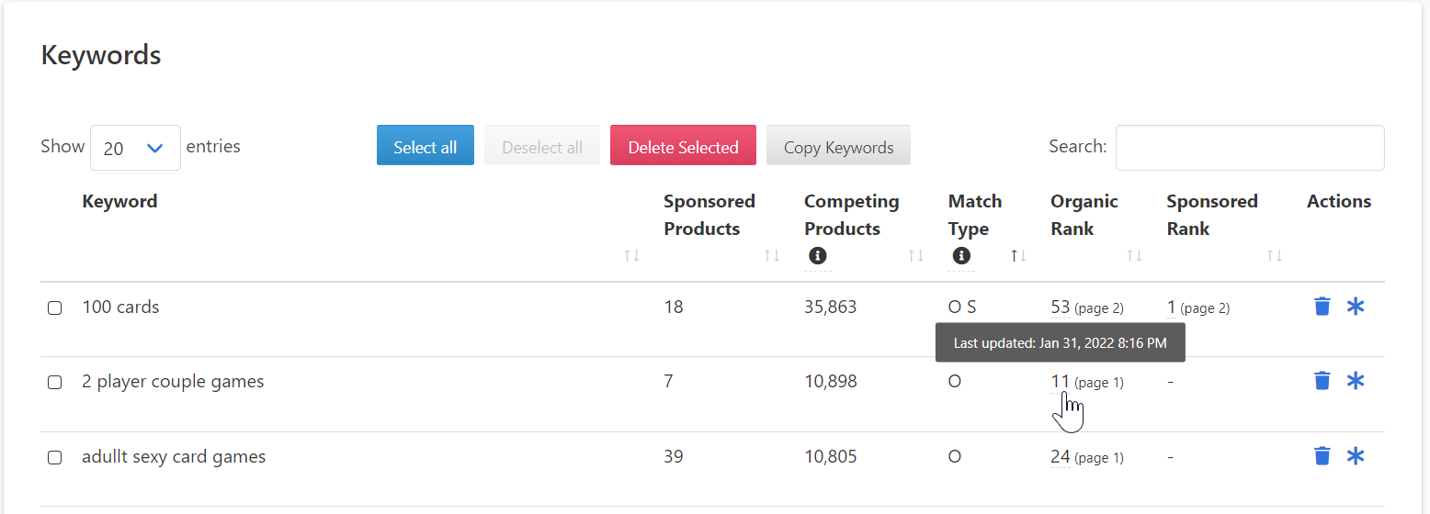The height and width of the screenshot is (514, 1430).
Task: Click the Delete Selected button
Action: tap(683, 145)
